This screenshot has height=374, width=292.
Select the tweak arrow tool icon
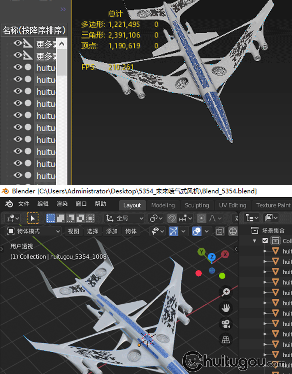[33, 218]
